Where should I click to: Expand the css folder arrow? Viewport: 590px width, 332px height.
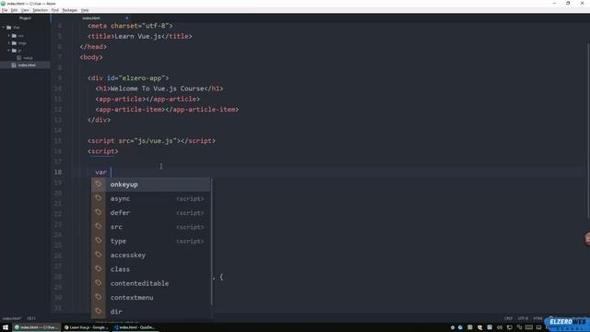[9, 36]
